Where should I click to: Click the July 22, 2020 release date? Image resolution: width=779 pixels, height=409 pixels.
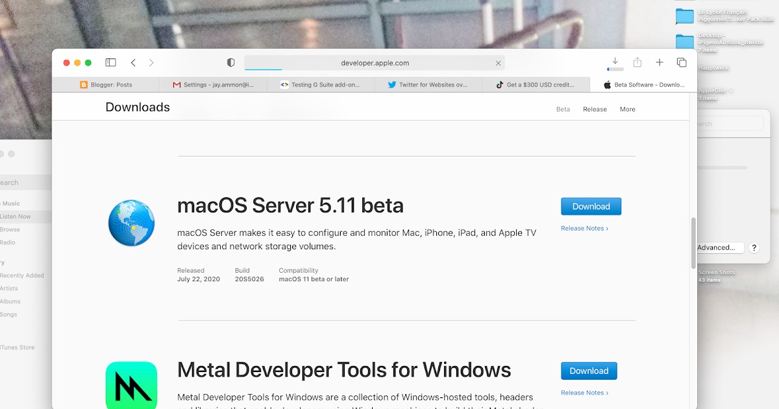click(199, 279)
